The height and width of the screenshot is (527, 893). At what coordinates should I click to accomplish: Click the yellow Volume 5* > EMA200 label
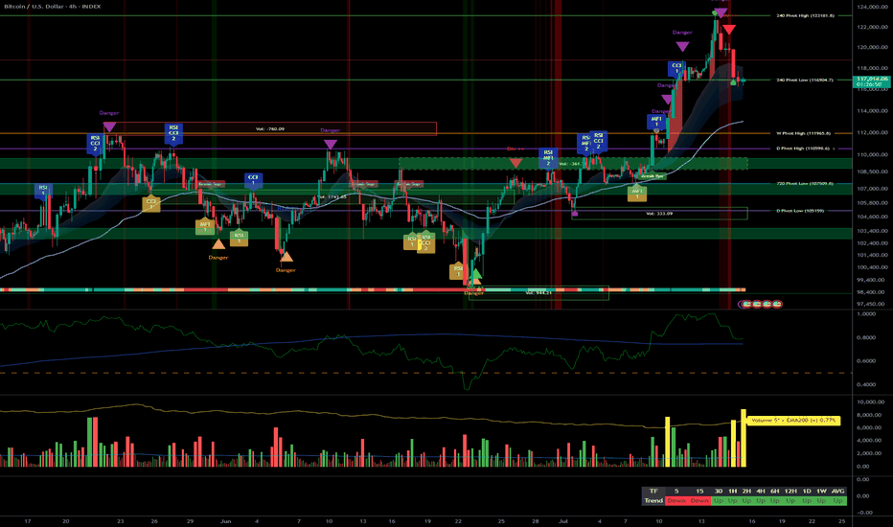(792, 421)
